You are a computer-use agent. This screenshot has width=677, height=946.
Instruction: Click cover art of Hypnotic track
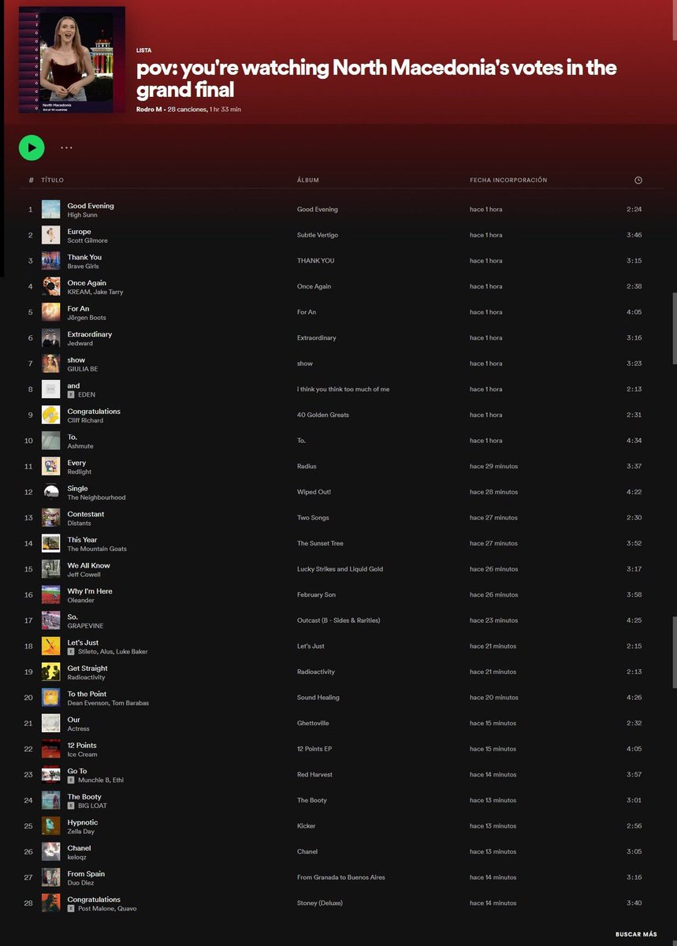pos(50,825)
